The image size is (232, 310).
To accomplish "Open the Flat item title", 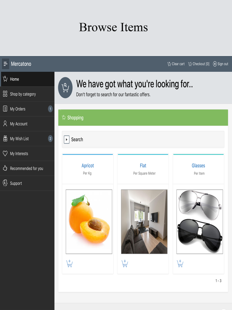I will click(x=143, y=165).
